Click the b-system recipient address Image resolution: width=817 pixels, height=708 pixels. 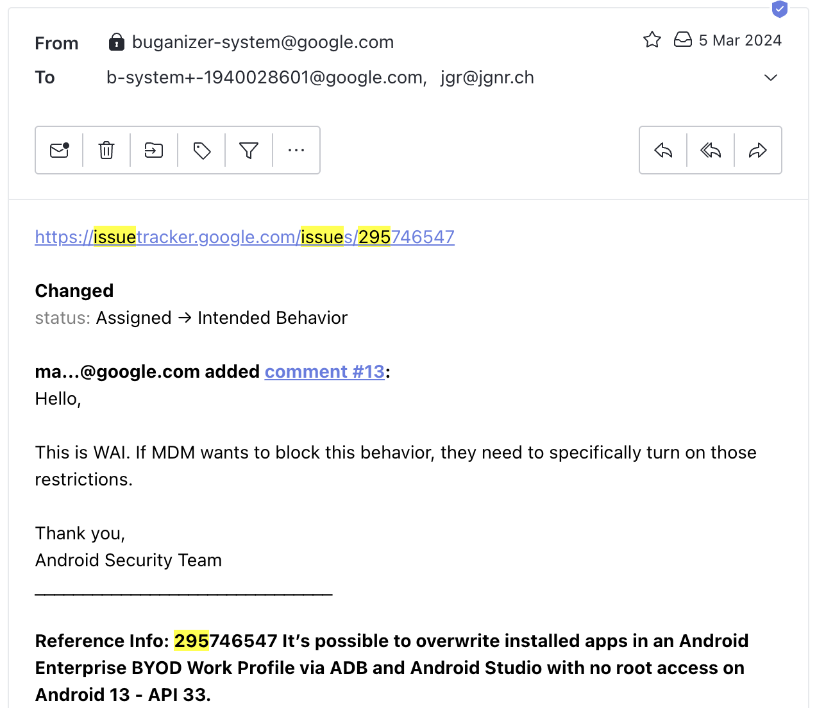pos(265,77)
